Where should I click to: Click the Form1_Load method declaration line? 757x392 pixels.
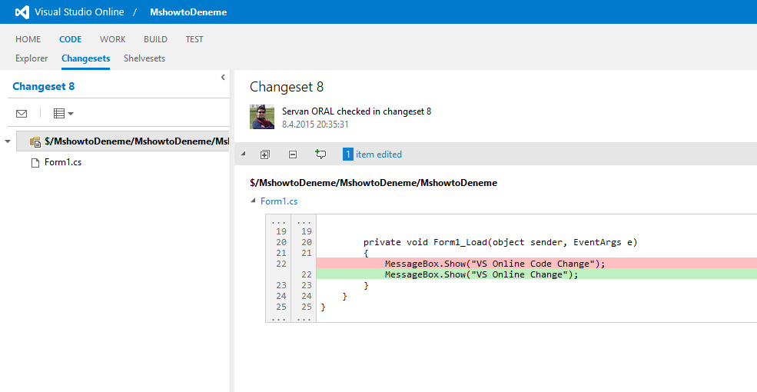point(500,242)
